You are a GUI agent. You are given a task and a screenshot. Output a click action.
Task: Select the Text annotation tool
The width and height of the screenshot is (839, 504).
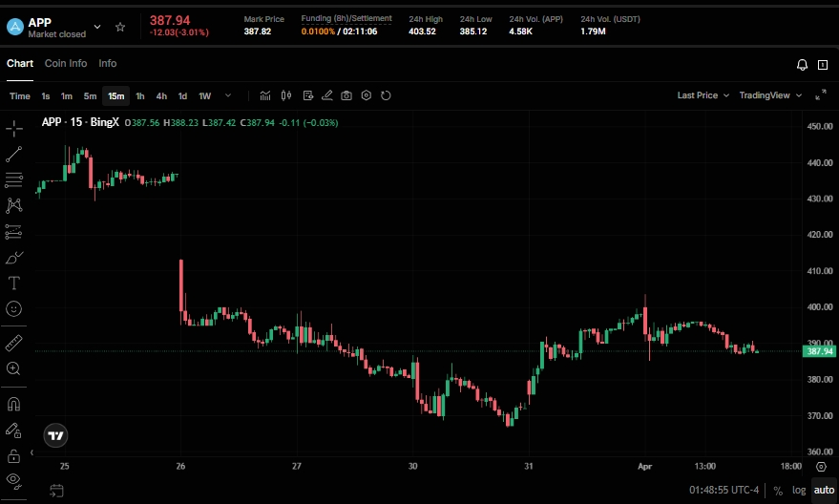pyautogui.click(x=14, y=283)
